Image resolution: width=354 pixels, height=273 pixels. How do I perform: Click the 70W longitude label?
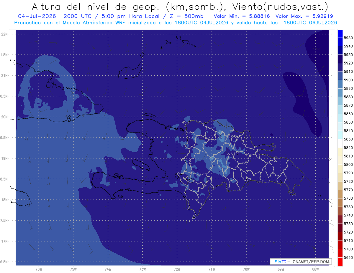tap(246, 269)
